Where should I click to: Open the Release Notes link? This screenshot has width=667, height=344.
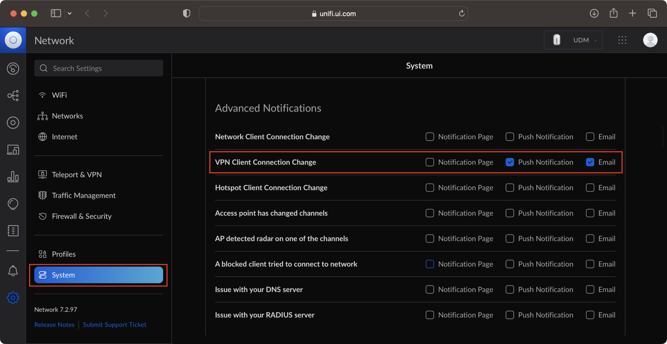pos(54,324)
